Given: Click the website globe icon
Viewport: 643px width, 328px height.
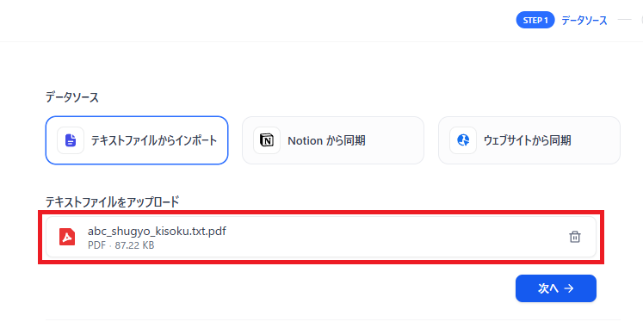Looking at the screenshot, I should (x=463, y=140).
